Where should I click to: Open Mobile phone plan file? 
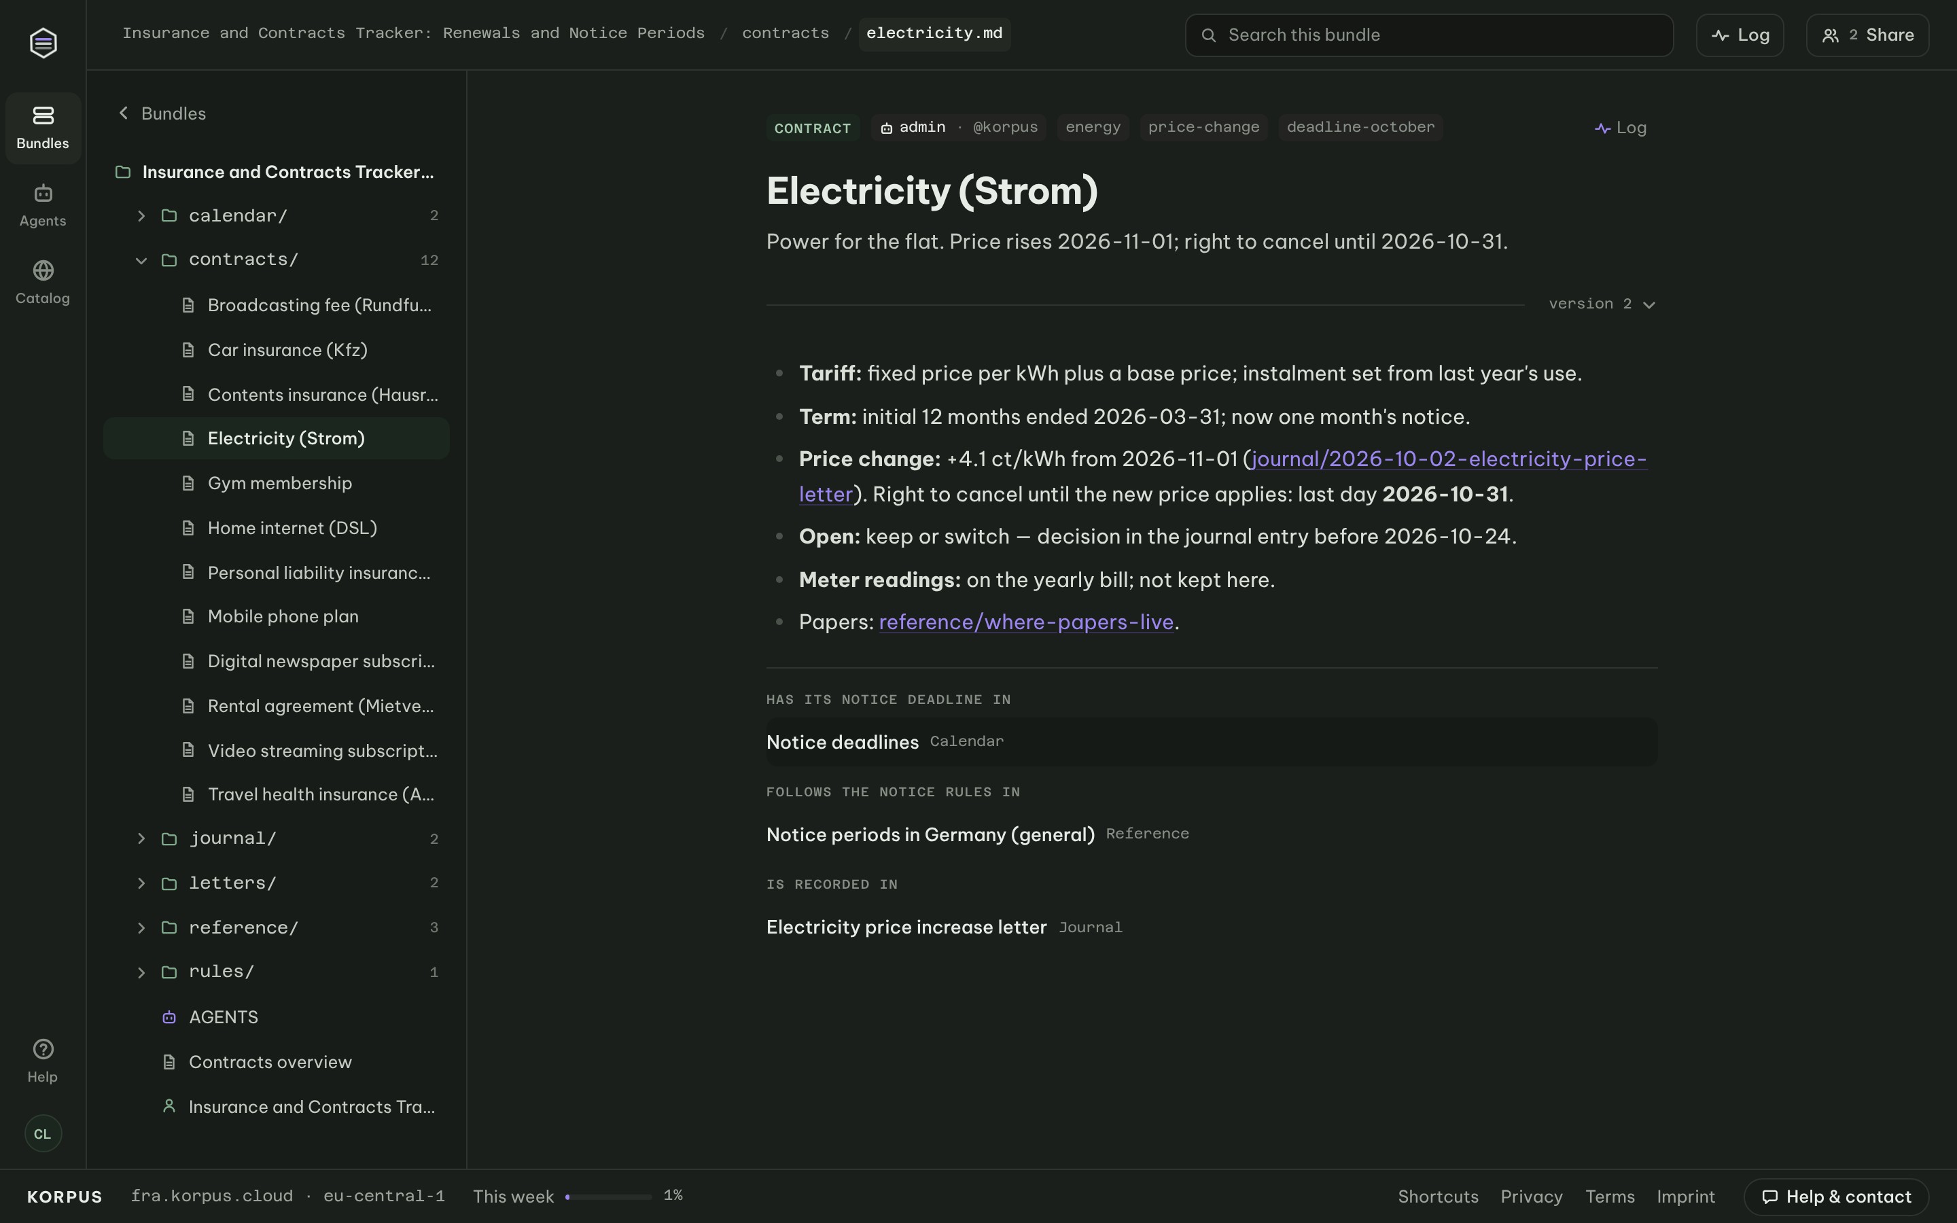[277, 616]
